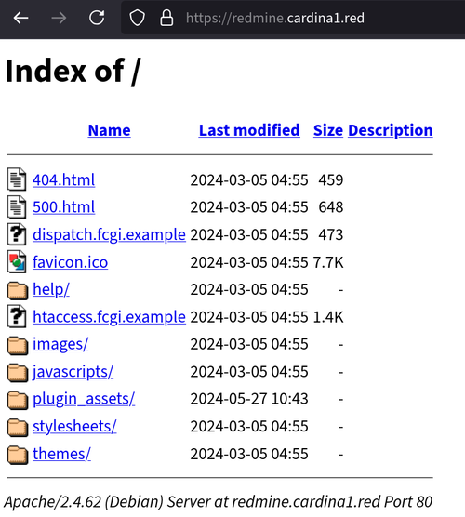Viewport: 465px width, 517px height.
Task: Browse into the stylesheets/ directory
Action: 74,426
